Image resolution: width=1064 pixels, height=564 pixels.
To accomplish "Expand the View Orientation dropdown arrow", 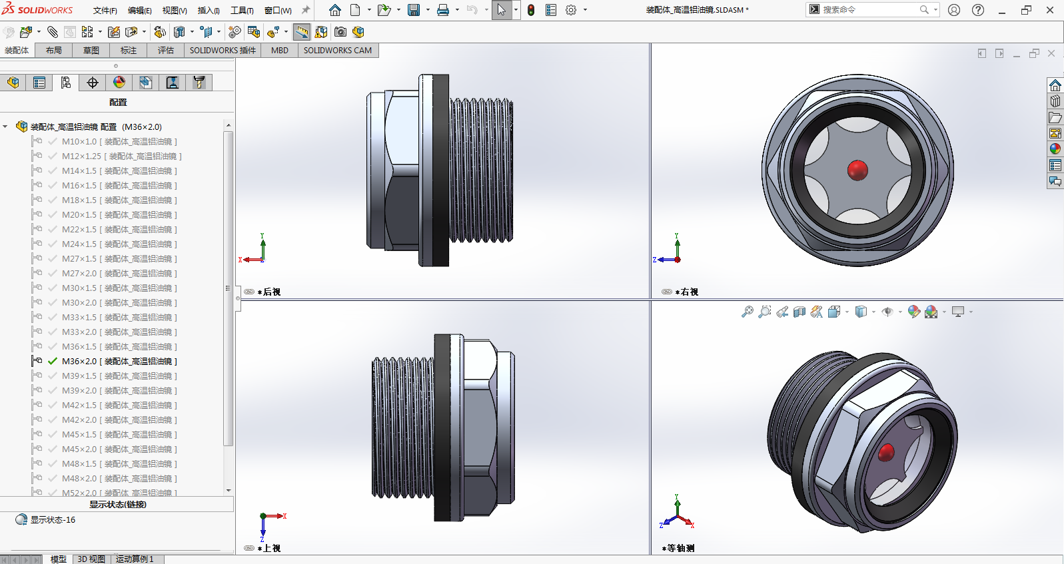I will 847,312.
